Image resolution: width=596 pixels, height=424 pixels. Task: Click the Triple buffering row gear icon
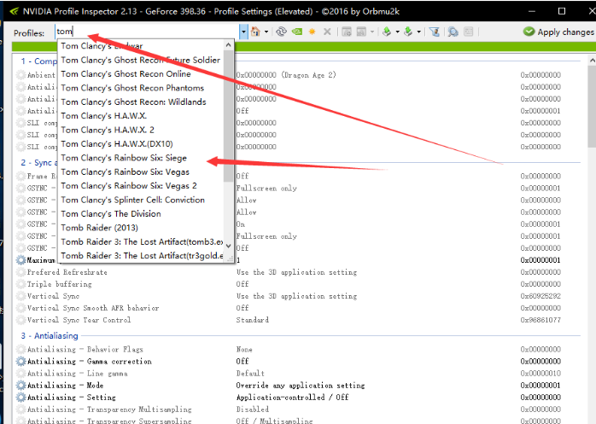(x=20, y=284)
